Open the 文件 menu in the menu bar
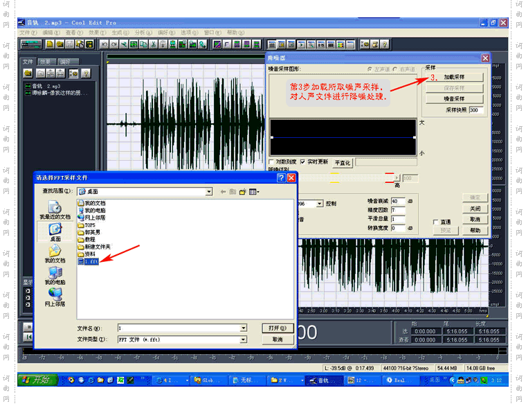The width and height of the screenshot is (526, 404). (28, 33)
